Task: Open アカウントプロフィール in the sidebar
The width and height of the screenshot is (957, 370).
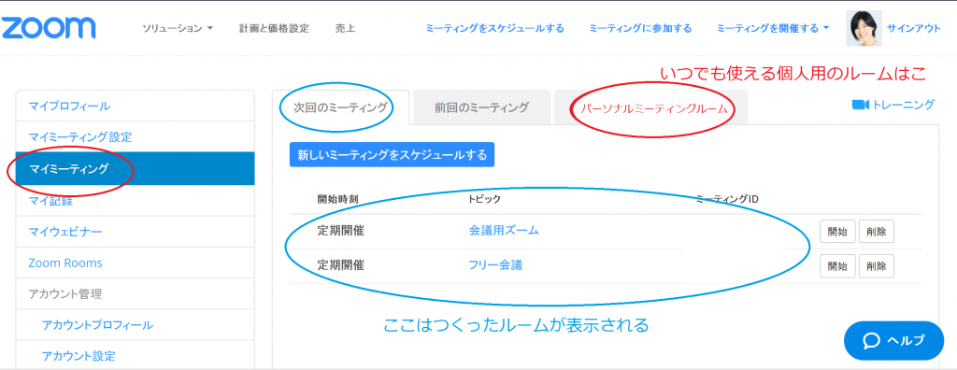Action: tap(135, 325)
